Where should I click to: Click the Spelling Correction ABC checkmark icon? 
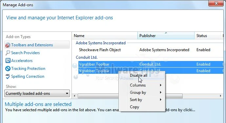click(8, 76)
